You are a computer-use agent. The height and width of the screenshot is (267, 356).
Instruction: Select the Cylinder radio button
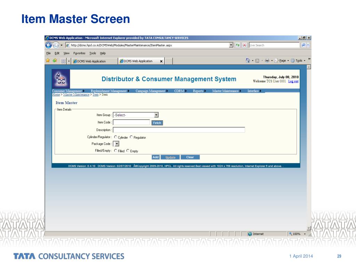(115, 137)
